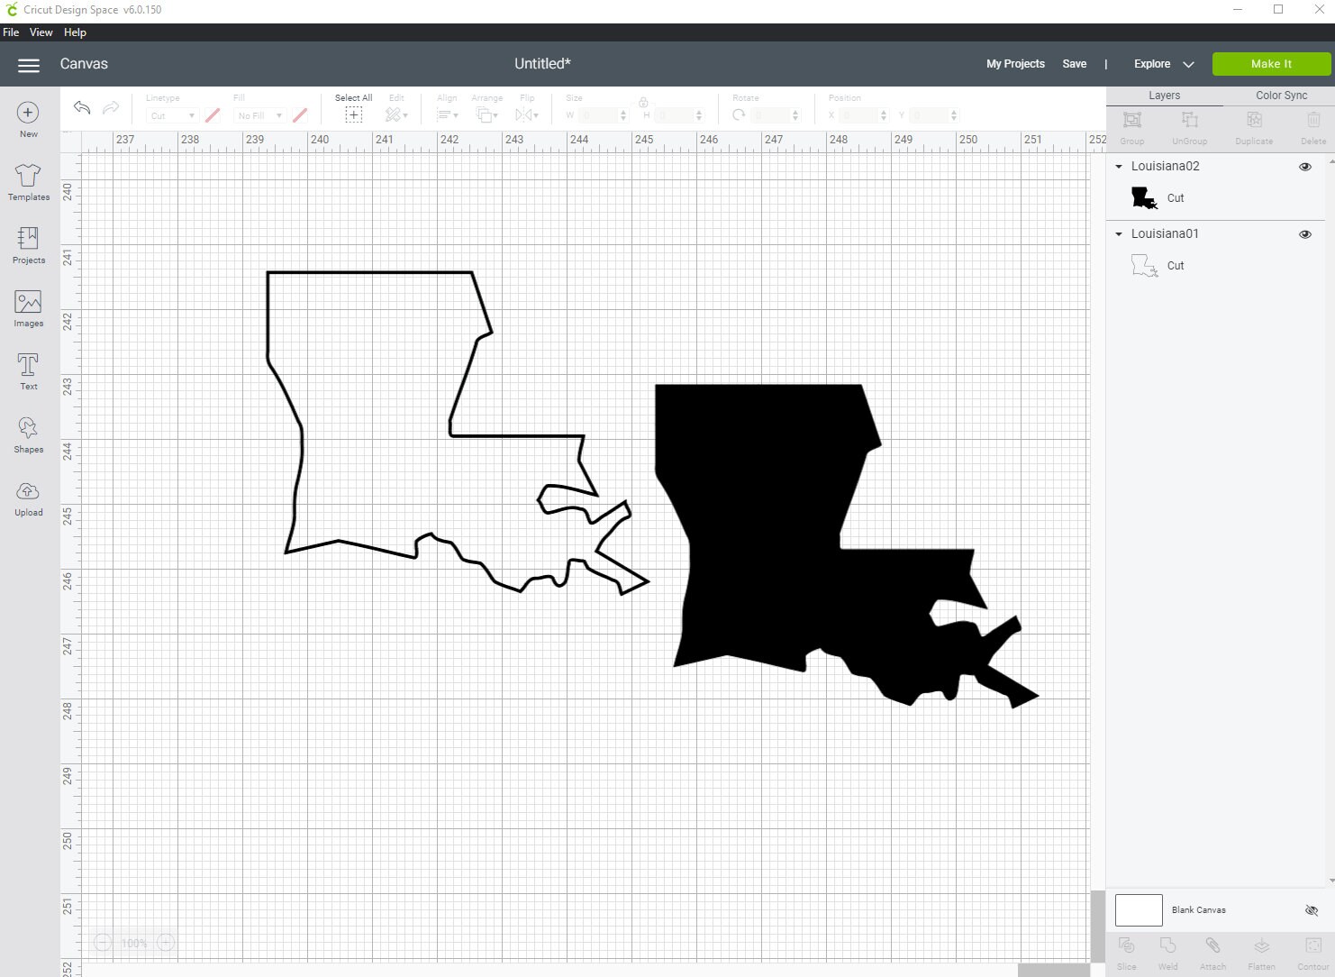Switch to the Color Sync tab
The height and width of the screenshot is (977, 1335).
(1280, 95)
